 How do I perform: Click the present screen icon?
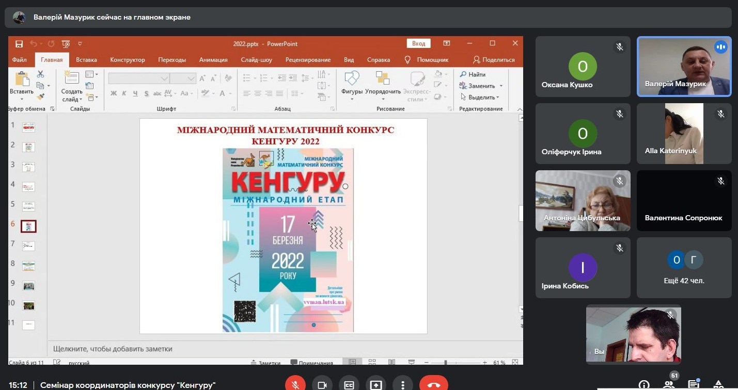pos(376,385)
